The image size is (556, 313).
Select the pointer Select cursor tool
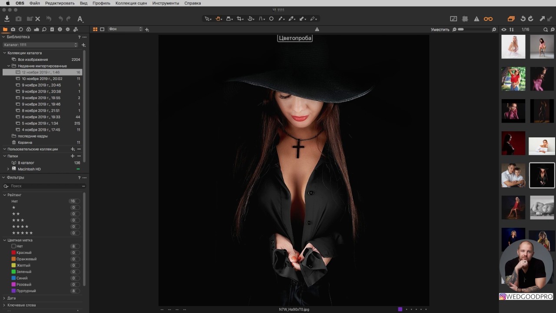pos(208,19)
